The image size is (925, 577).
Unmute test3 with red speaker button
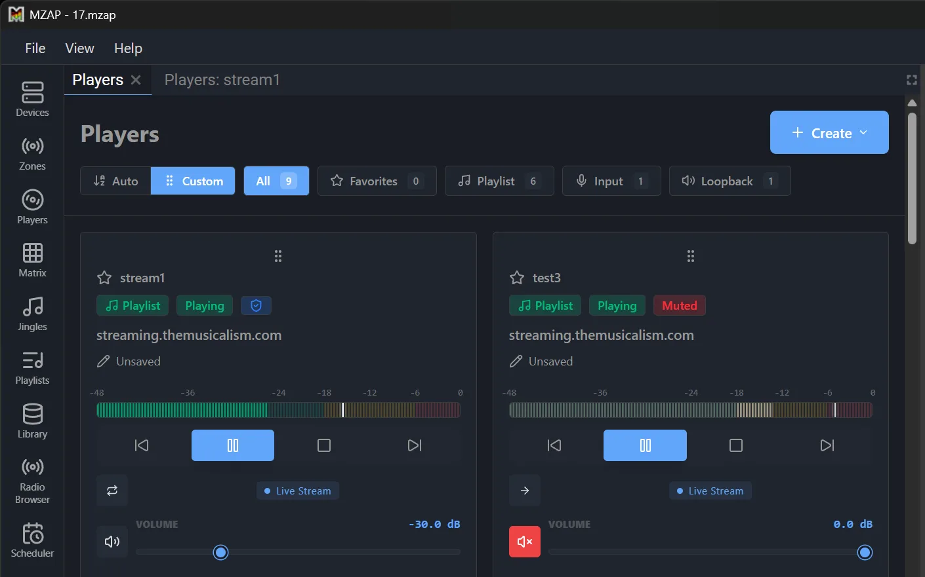point(525,542)
